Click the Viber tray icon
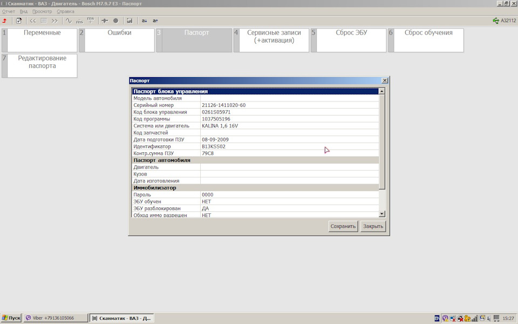The width and height of the screenshot is (518, 324). (x=445, y=319)
